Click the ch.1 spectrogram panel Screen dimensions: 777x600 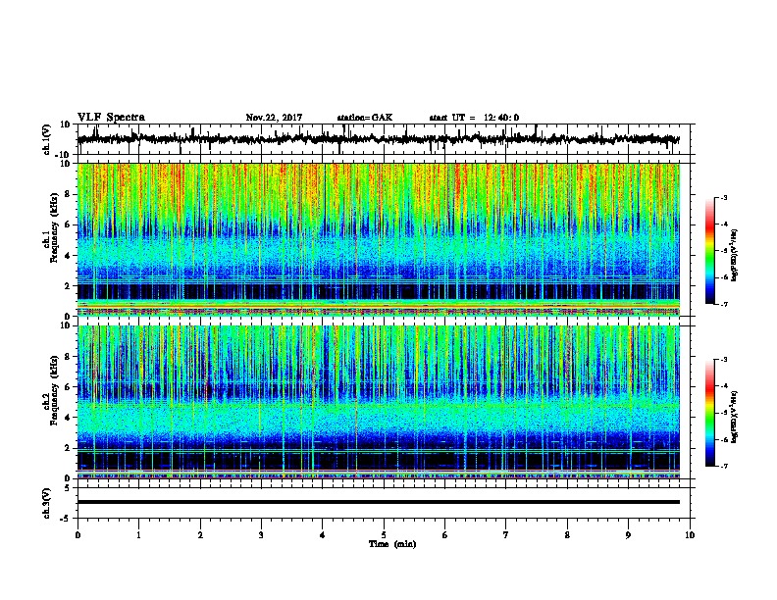[x=378, y=239]
